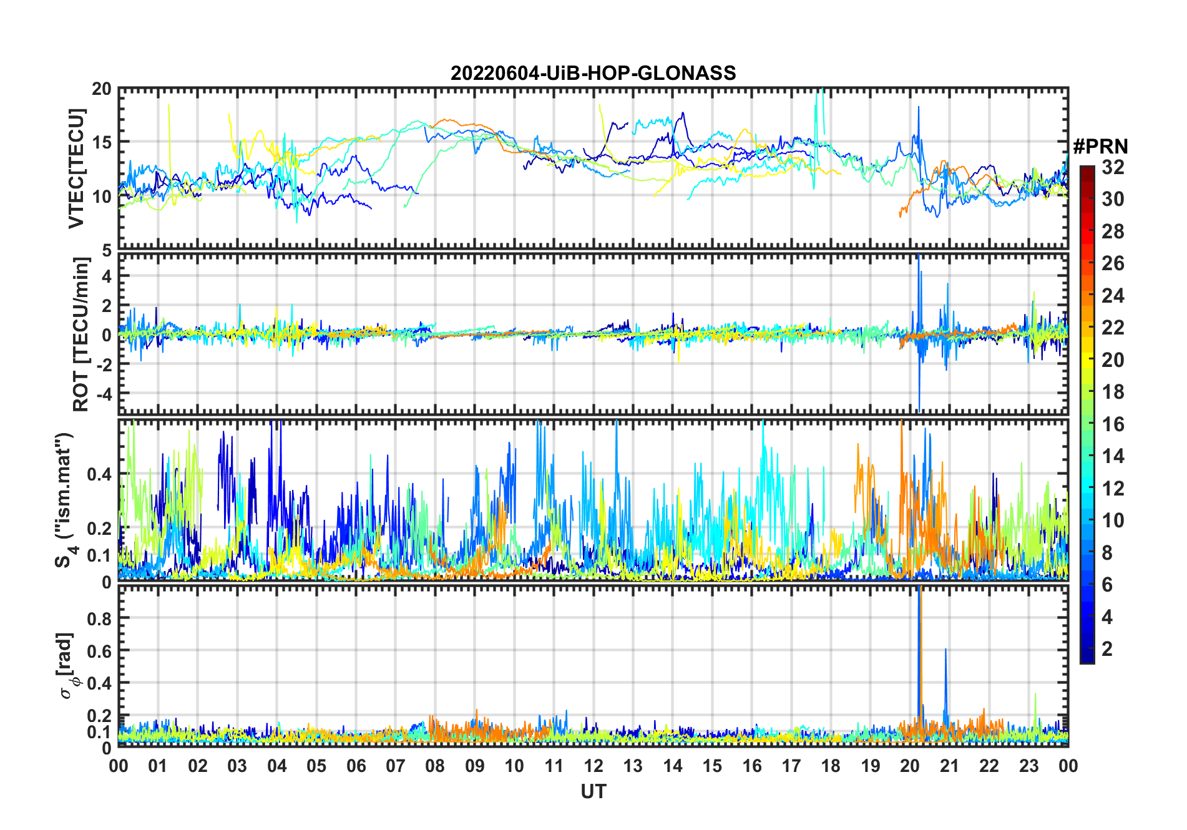Image resolution: width=1187 pixels, height=830 pixels.
Task: Select the ROT [TECU/min] y-axis label
Action: [x=81, y=334]
